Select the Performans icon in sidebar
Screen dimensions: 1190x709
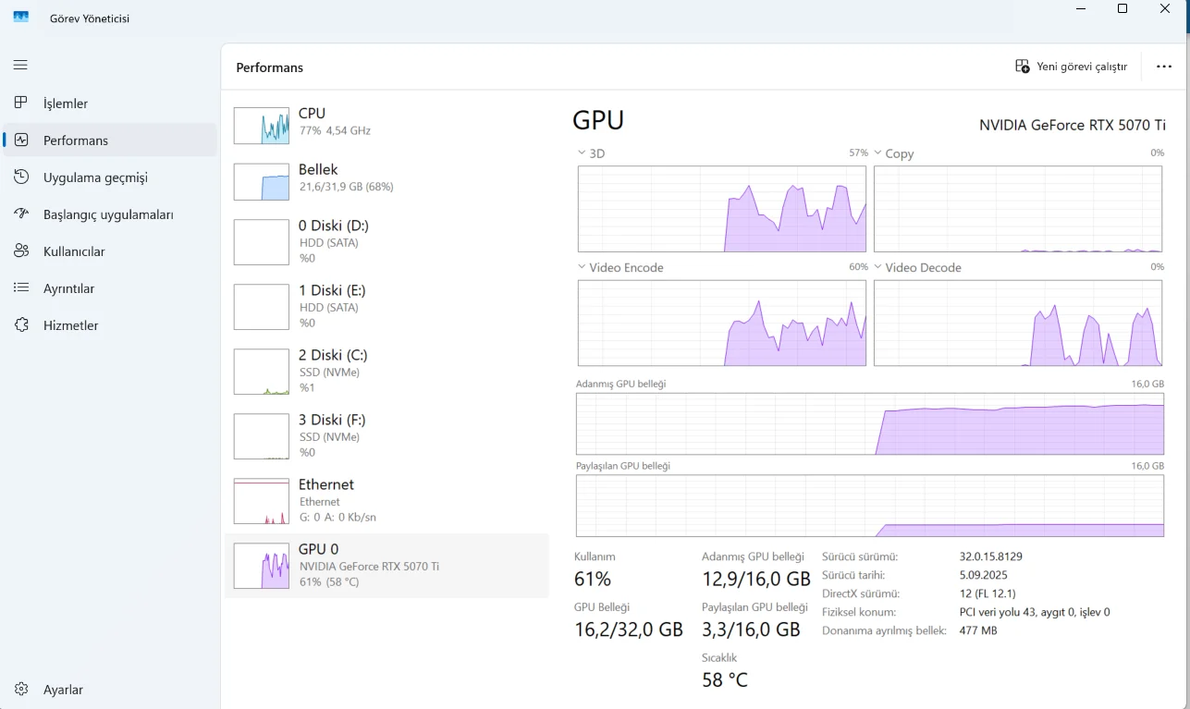pos(22,141)
